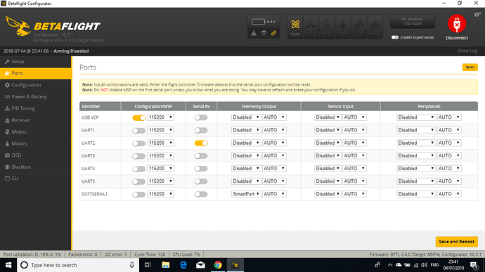Click the Sonar sensor status icon
Image resolution: width=485 pixels, height=272 pixels.
(x=375, y=27)
